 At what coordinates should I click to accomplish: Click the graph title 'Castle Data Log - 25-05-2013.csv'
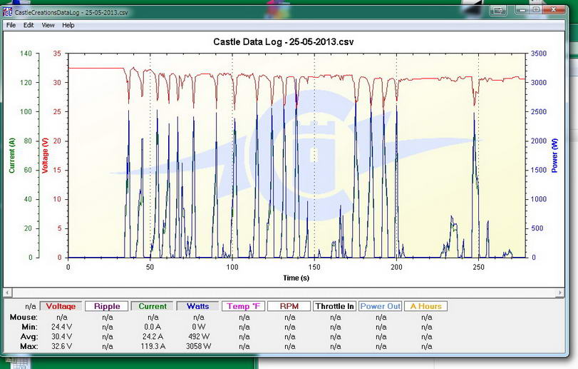(284, 41)
